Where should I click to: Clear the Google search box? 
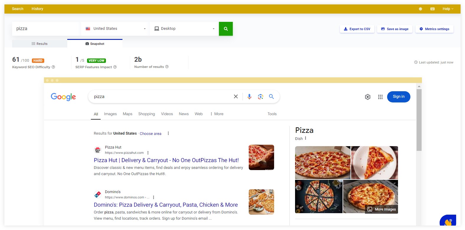(236, 97)
